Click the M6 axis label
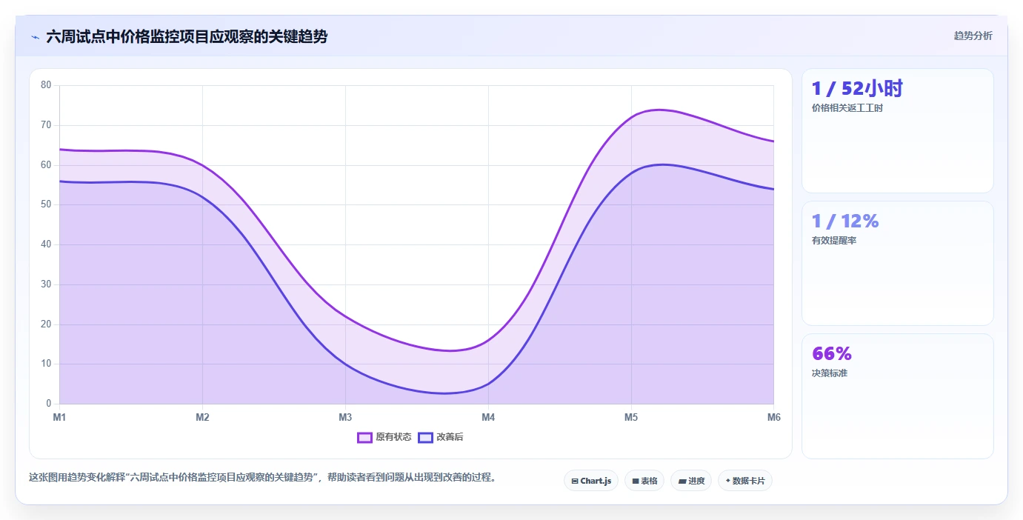1023x520 pixels. click(773, 417)
